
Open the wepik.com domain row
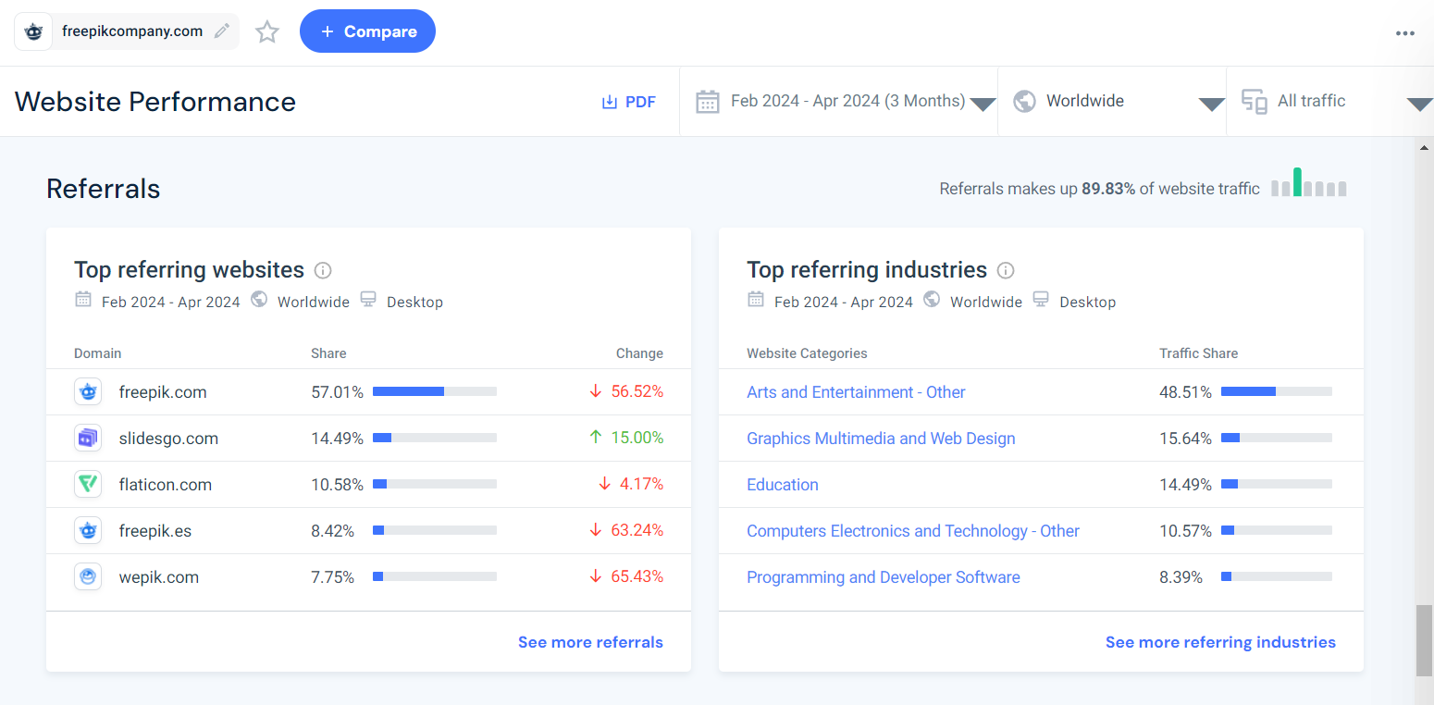(368, 577)
